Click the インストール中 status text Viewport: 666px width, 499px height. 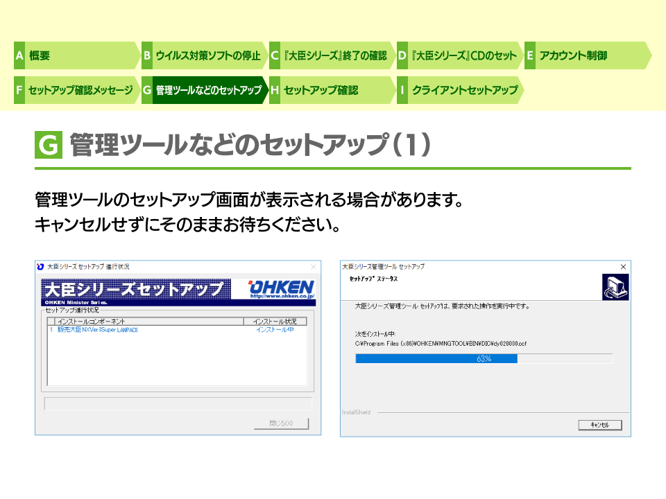pos(275,330)
